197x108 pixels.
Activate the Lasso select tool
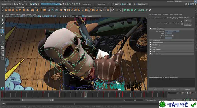(x=2, y=20)
